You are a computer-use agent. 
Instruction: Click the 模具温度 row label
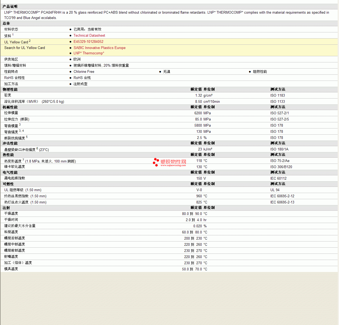(x=11, y=269)
